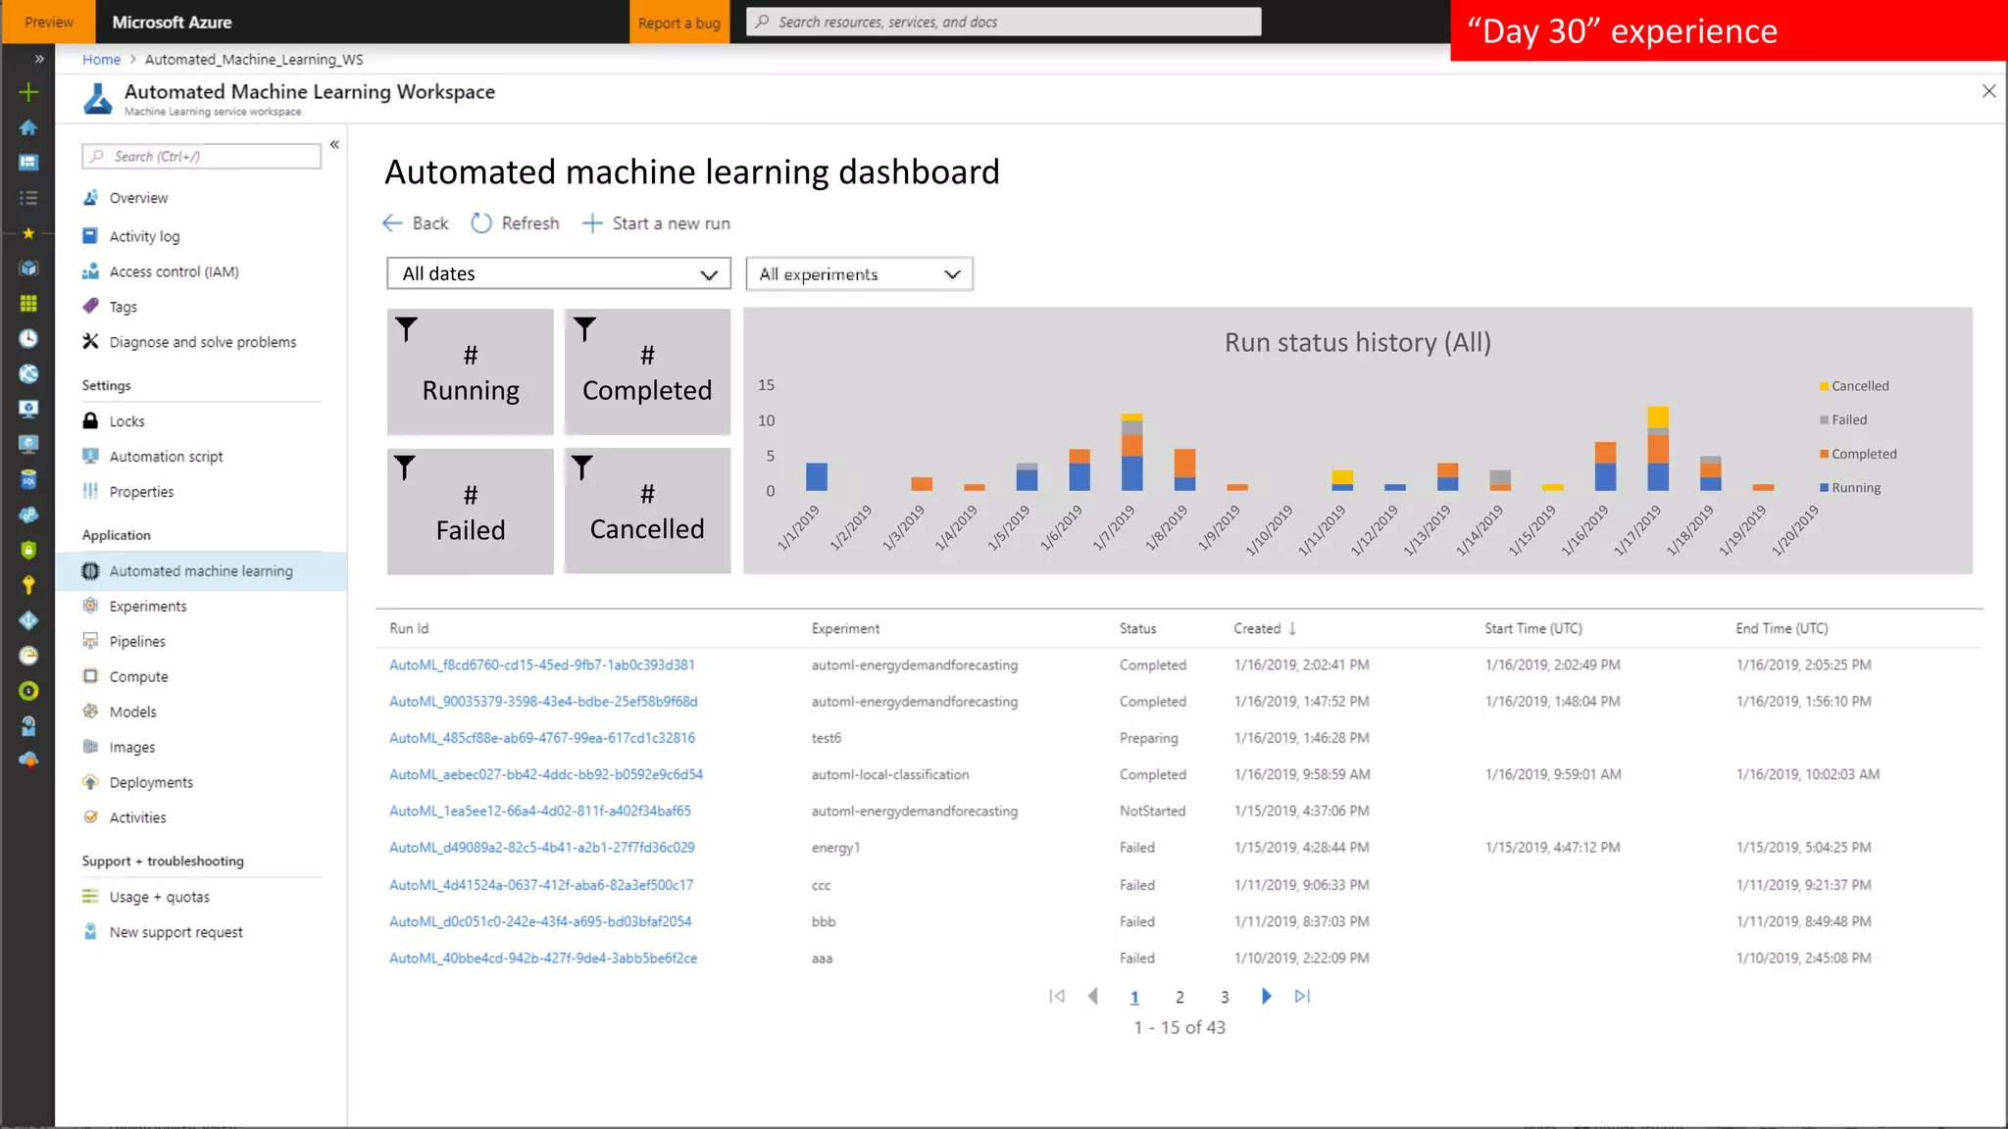Viewport: 2008px width, 1129px height.
Task: Click the Report a bug button
Action: 678,23
